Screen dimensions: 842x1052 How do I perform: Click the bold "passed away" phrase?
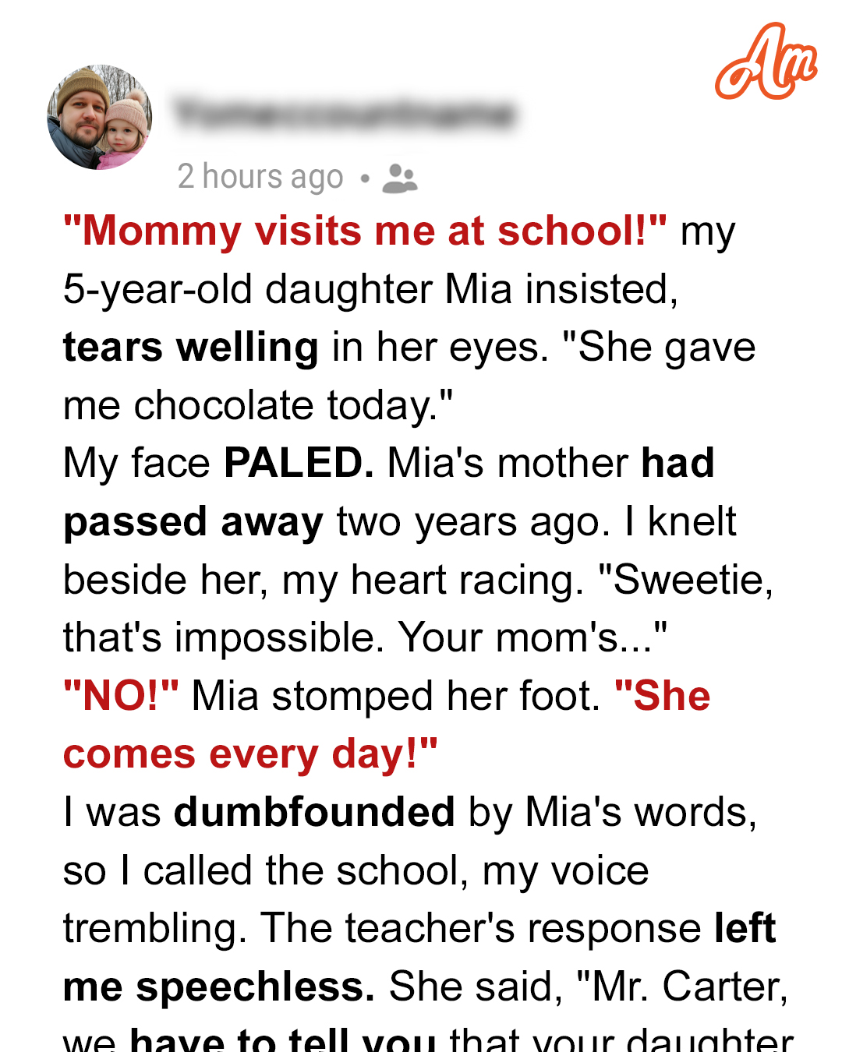tap(193, 522)
